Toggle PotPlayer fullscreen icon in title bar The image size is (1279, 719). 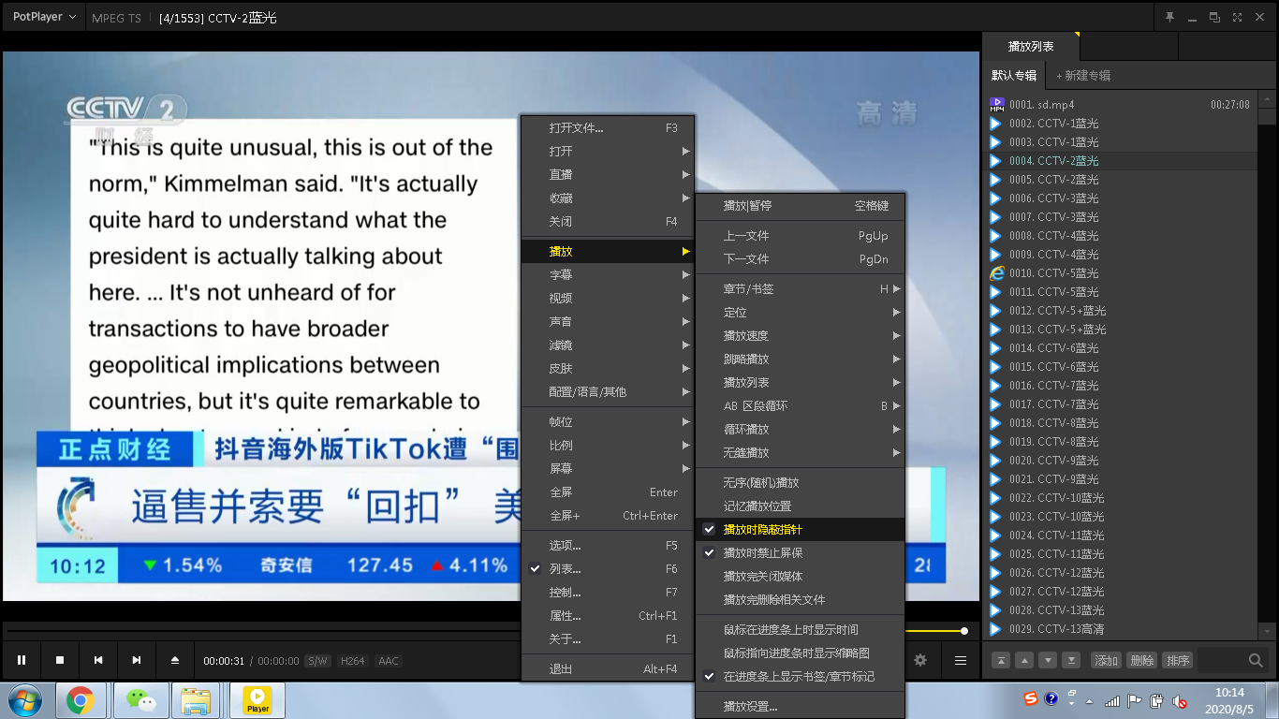1237,17
